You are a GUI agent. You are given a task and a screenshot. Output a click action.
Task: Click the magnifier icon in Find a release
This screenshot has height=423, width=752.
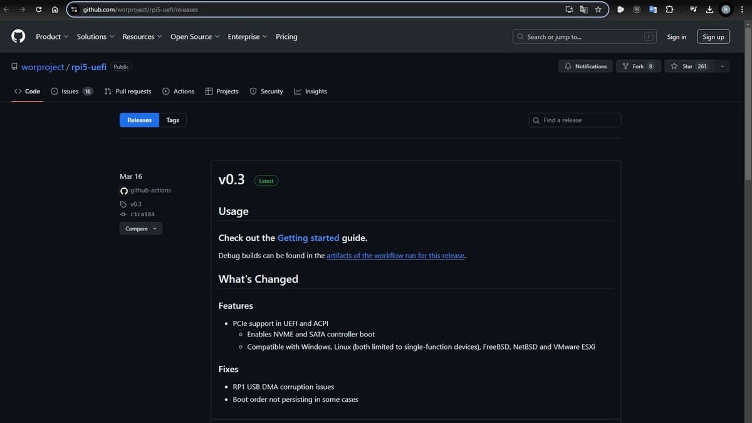click(x=536, y=120)
